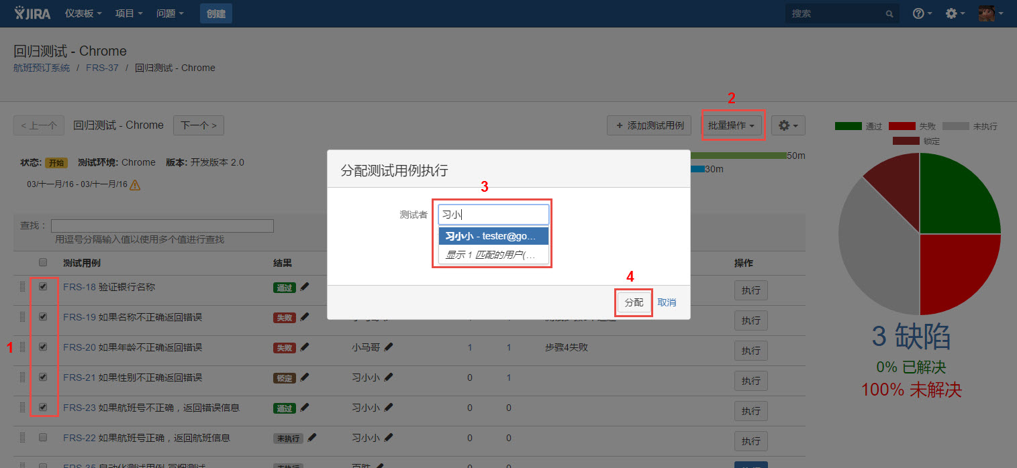Open the gear dropdown beside 批量操作

click(788, 125)
